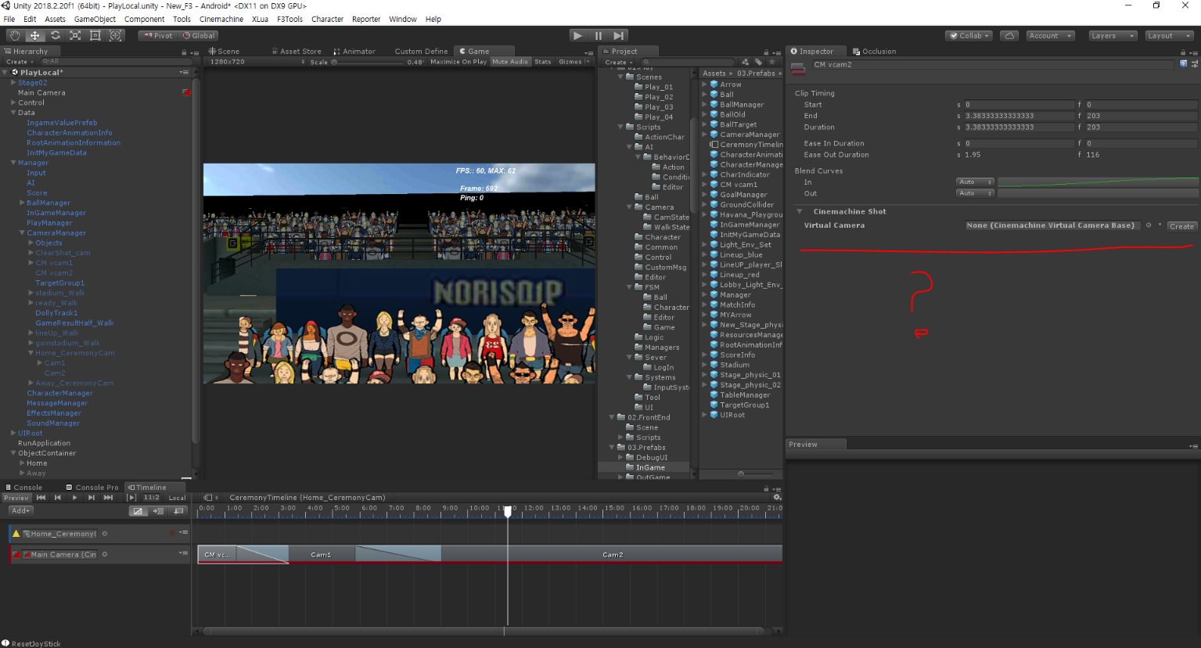Open the Blend Curves In Auto dropdown
The height and width of the screenshot is (648, 1201).
tap(975, 182)
